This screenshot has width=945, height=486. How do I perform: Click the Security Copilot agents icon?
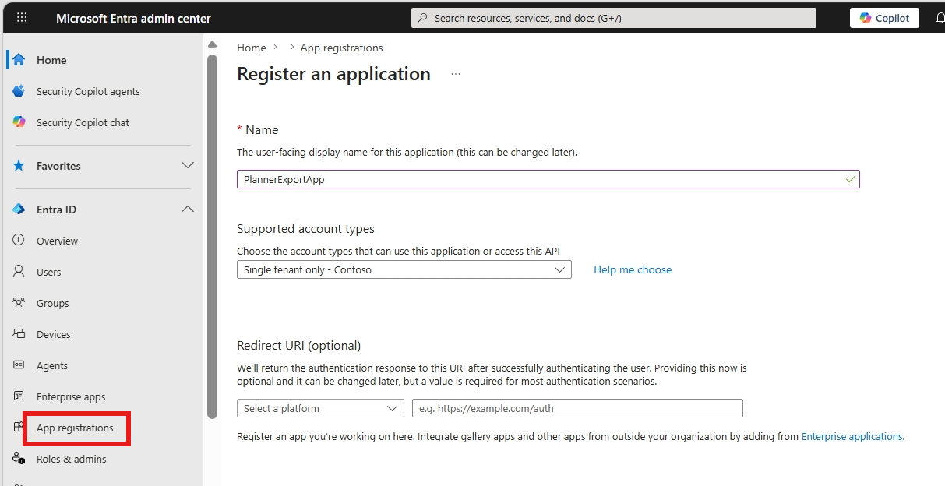click(19, 91)
